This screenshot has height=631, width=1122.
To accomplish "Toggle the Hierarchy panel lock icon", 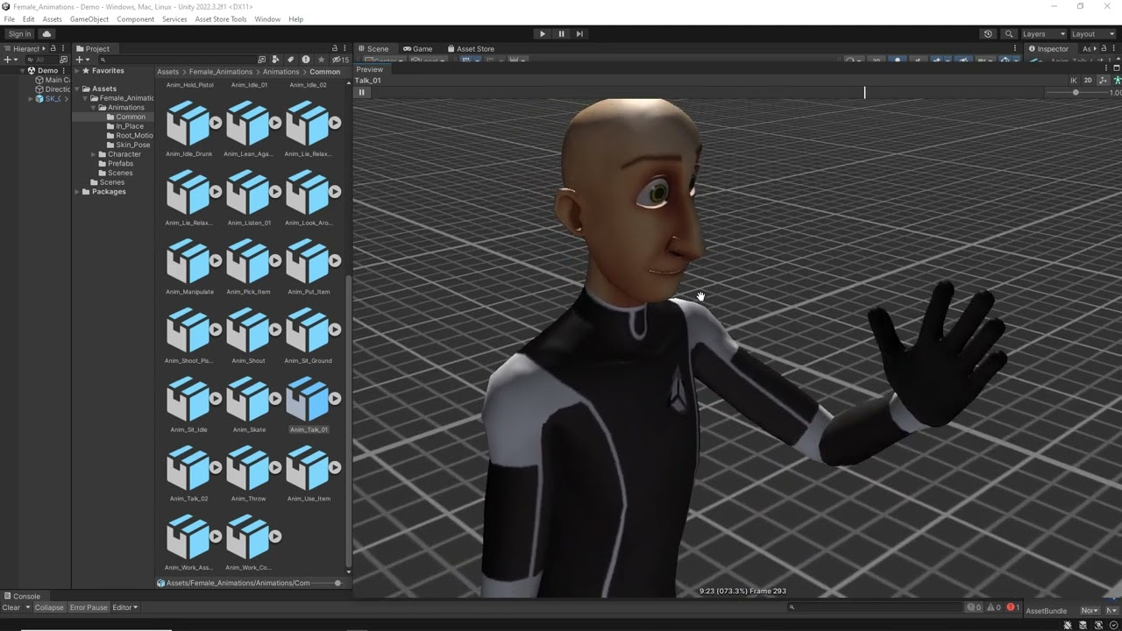I will point(53,48).
